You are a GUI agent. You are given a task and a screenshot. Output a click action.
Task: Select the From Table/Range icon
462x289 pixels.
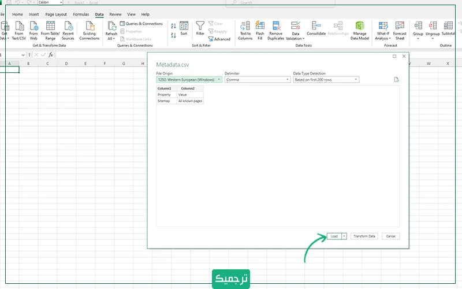(50, 31)
